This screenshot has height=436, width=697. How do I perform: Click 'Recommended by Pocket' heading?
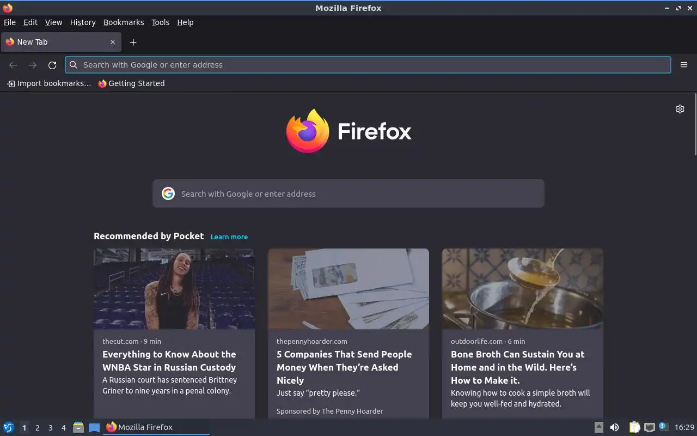[x=149, y=236]
